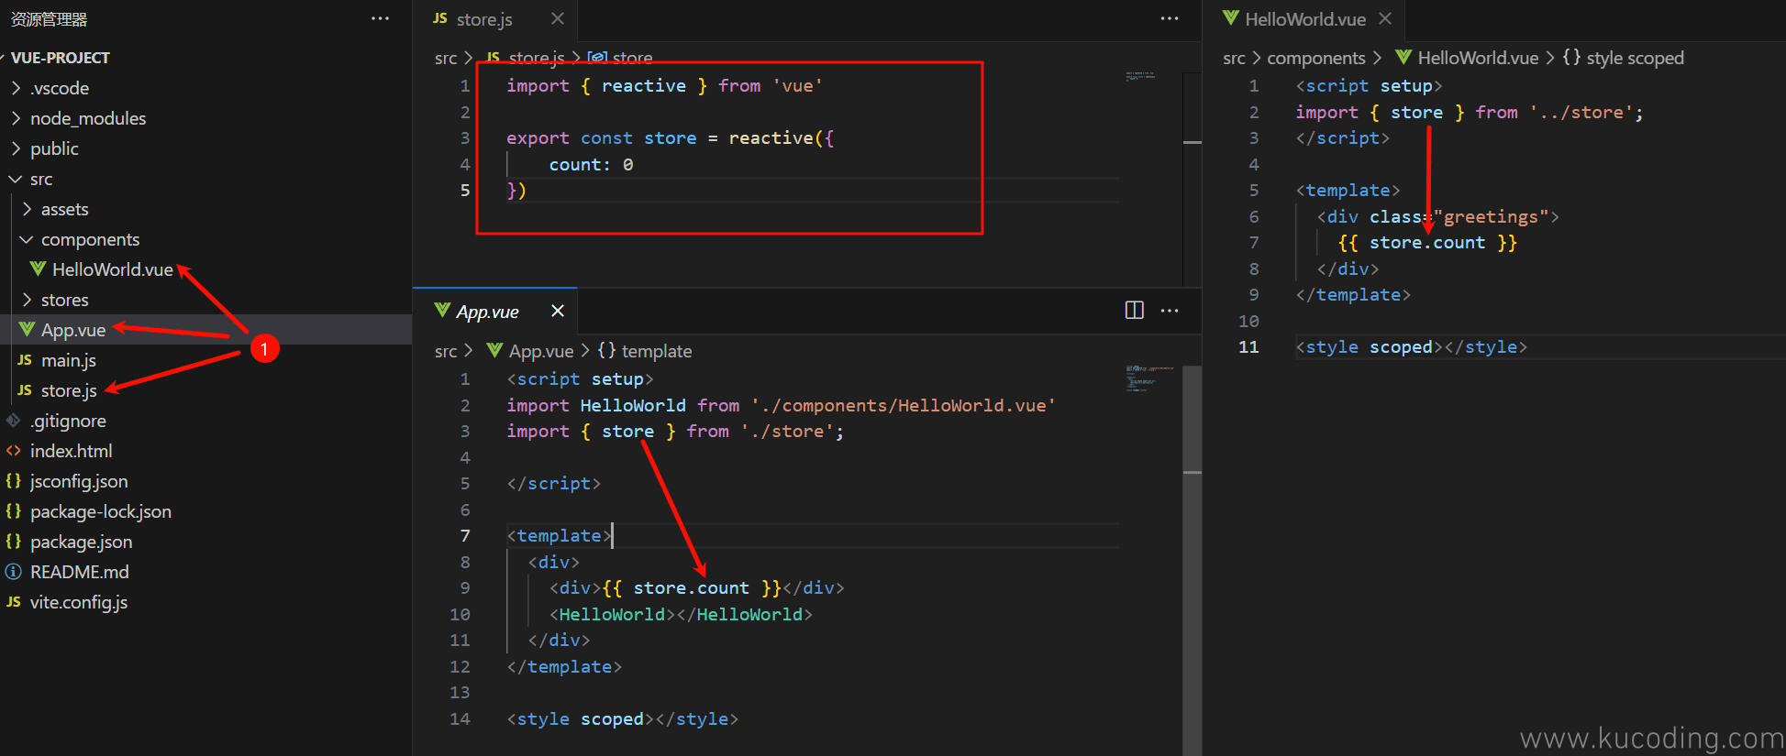Click line number 9 in App.vue editor
Image resolution: width=1786 pixels, height=756 pixels.
465,587
